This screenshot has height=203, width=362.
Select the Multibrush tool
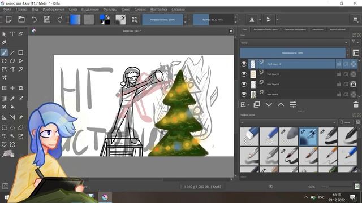coord(4,78)
